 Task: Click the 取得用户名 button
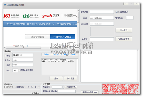pos(71,87)
